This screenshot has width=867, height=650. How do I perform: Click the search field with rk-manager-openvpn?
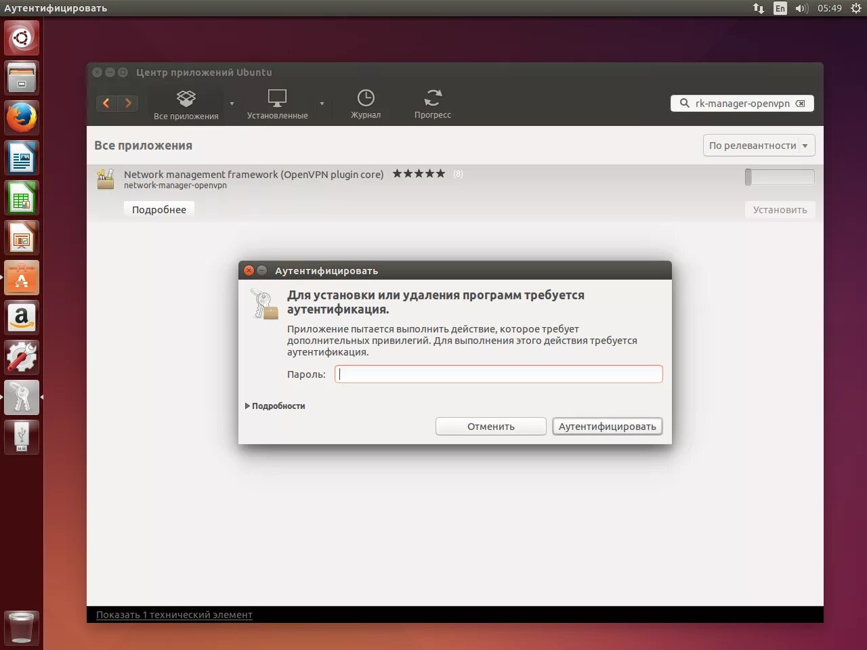(742, 104)
